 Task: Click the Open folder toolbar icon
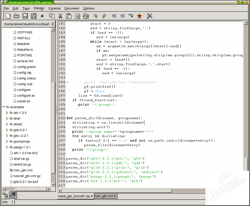16,16
